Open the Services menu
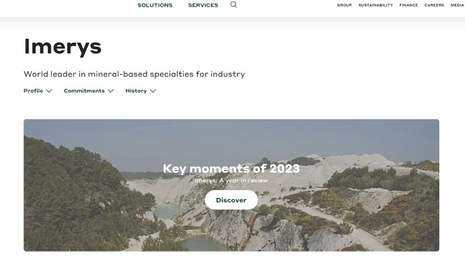Image resolution: width=465 pixels, height=261 pixels. pyautogui.click(x=203, y=5)
